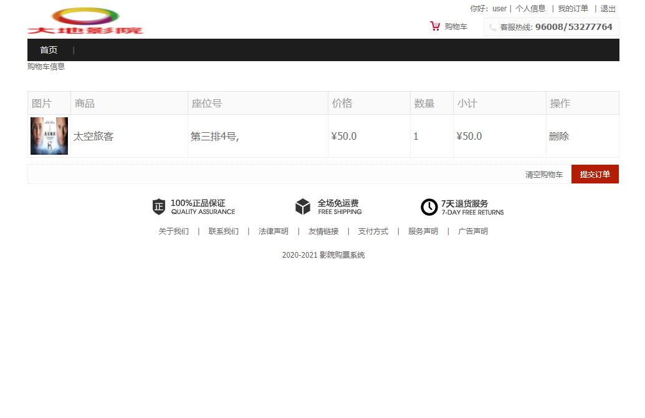645x418 pixels.
Task: Click 清空购物车 to empty the cart
Action: pyautogui.click(x=543, y=175)
